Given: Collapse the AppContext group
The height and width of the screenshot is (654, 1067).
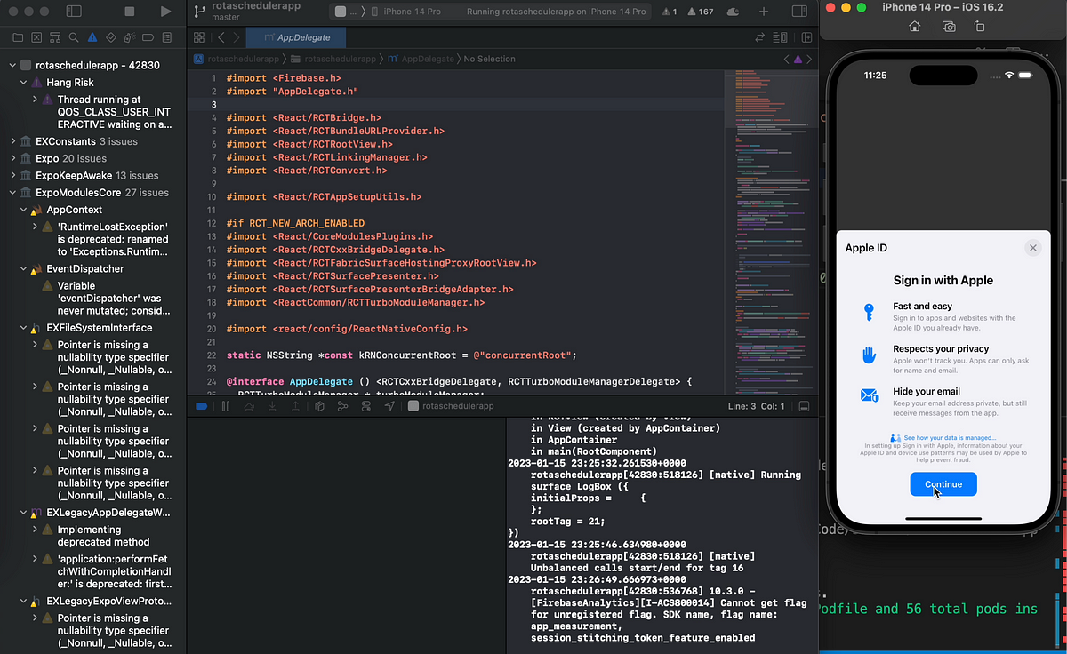Looking at the screenshot, I should pyautogui.click(x=24, y=210).
